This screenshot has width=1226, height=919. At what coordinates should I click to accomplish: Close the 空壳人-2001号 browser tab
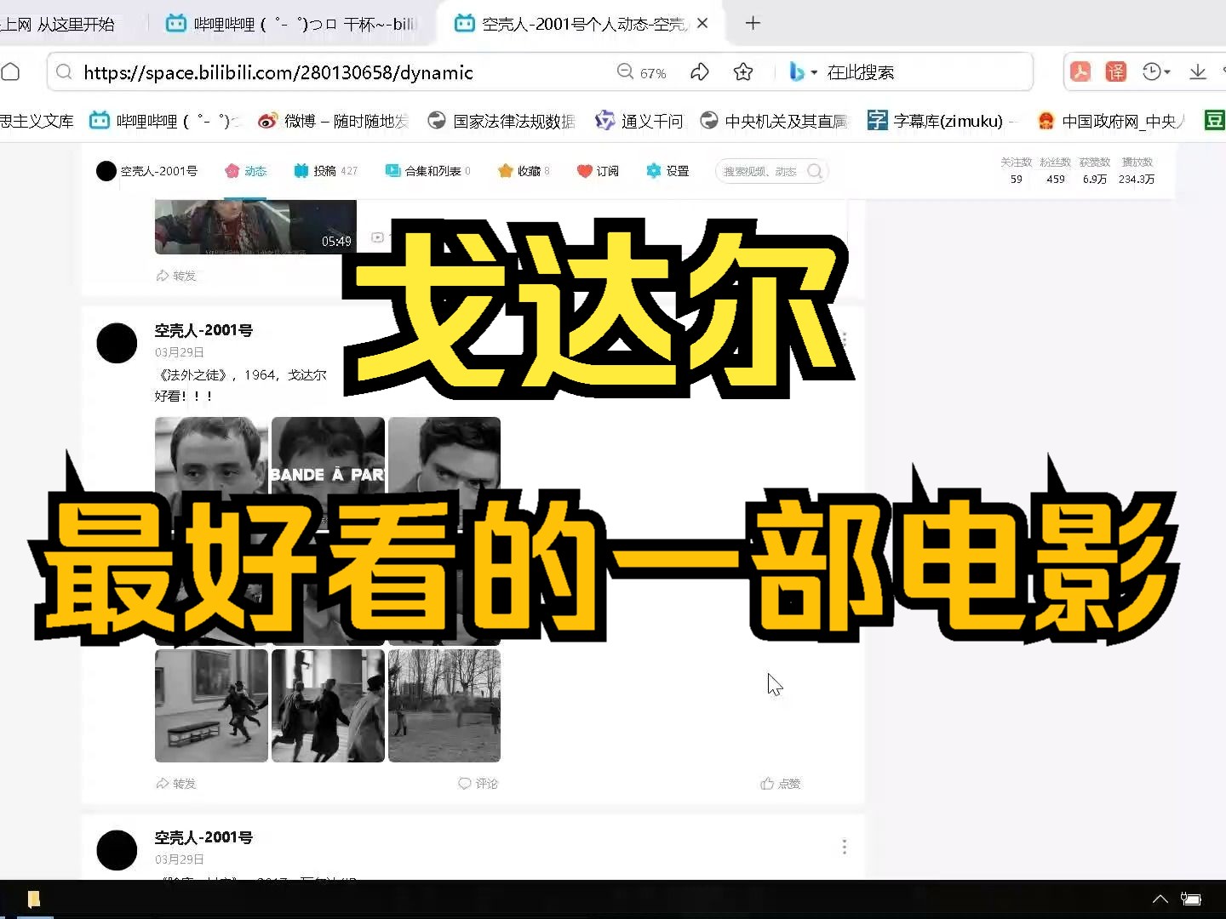[702, 24]
